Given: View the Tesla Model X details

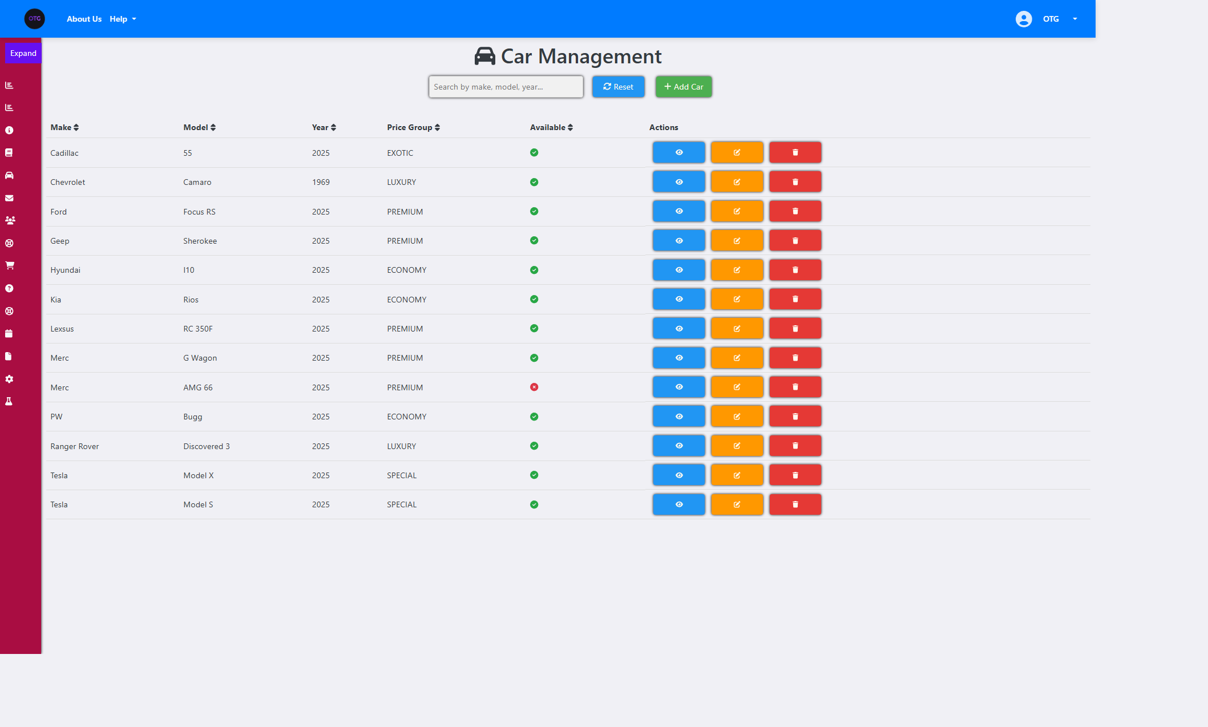Looking at the screenshot, I should point(679,475).
